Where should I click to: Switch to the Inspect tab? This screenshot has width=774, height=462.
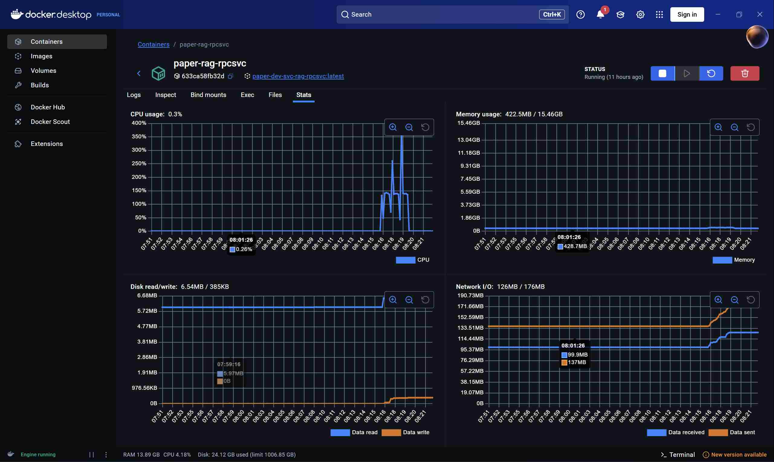pyautogui.click(x=166, y=95)
